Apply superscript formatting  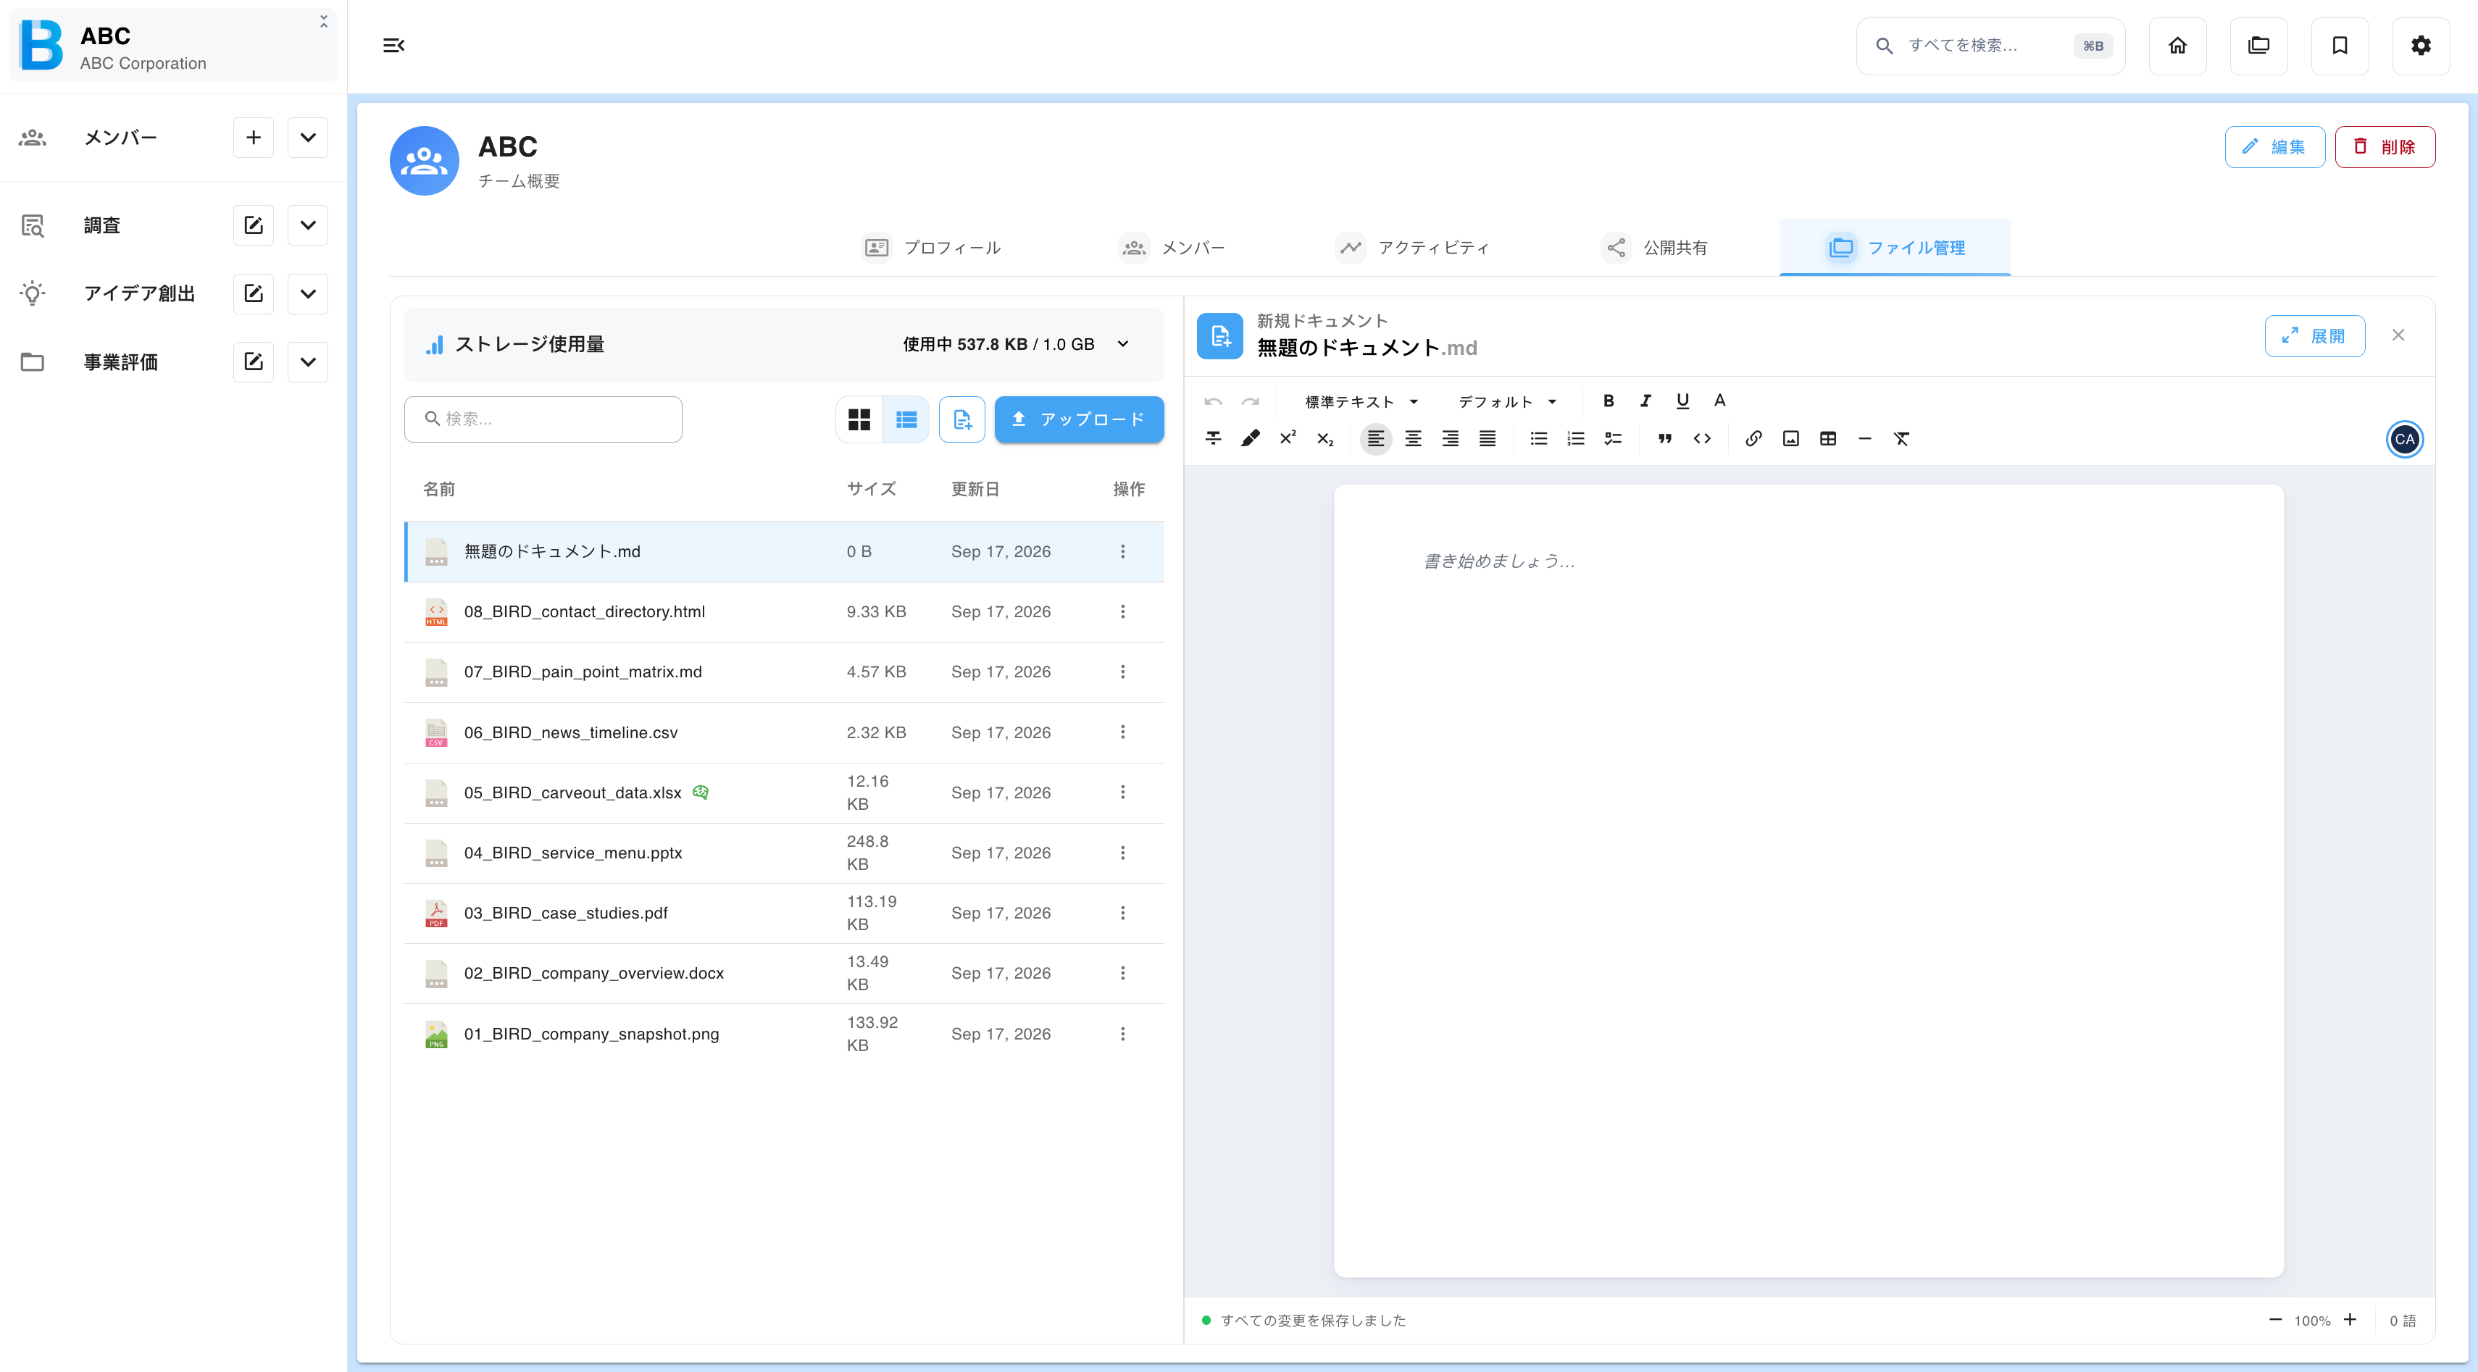(1288, 438)
